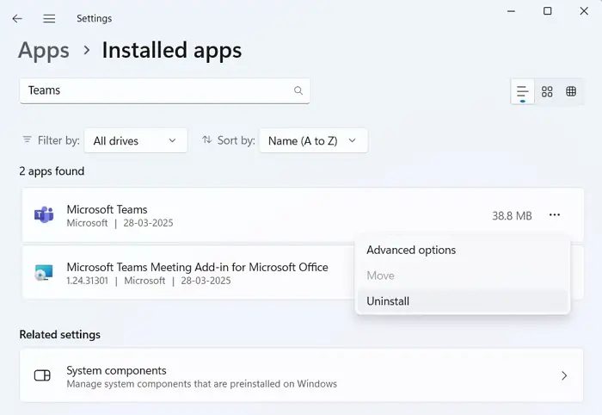Choose Uninstall in the context menu
Image resolution: width=602 pixels, height=415 pixels.
click(388, 301)
